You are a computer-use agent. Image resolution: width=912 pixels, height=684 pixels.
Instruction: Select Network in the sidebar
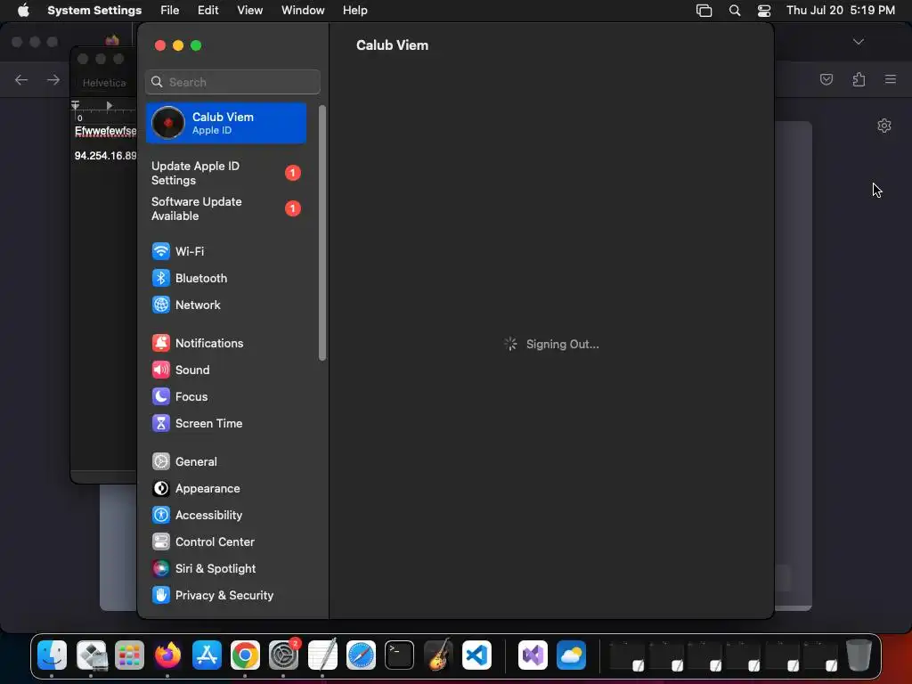click(x=225, y=305)
